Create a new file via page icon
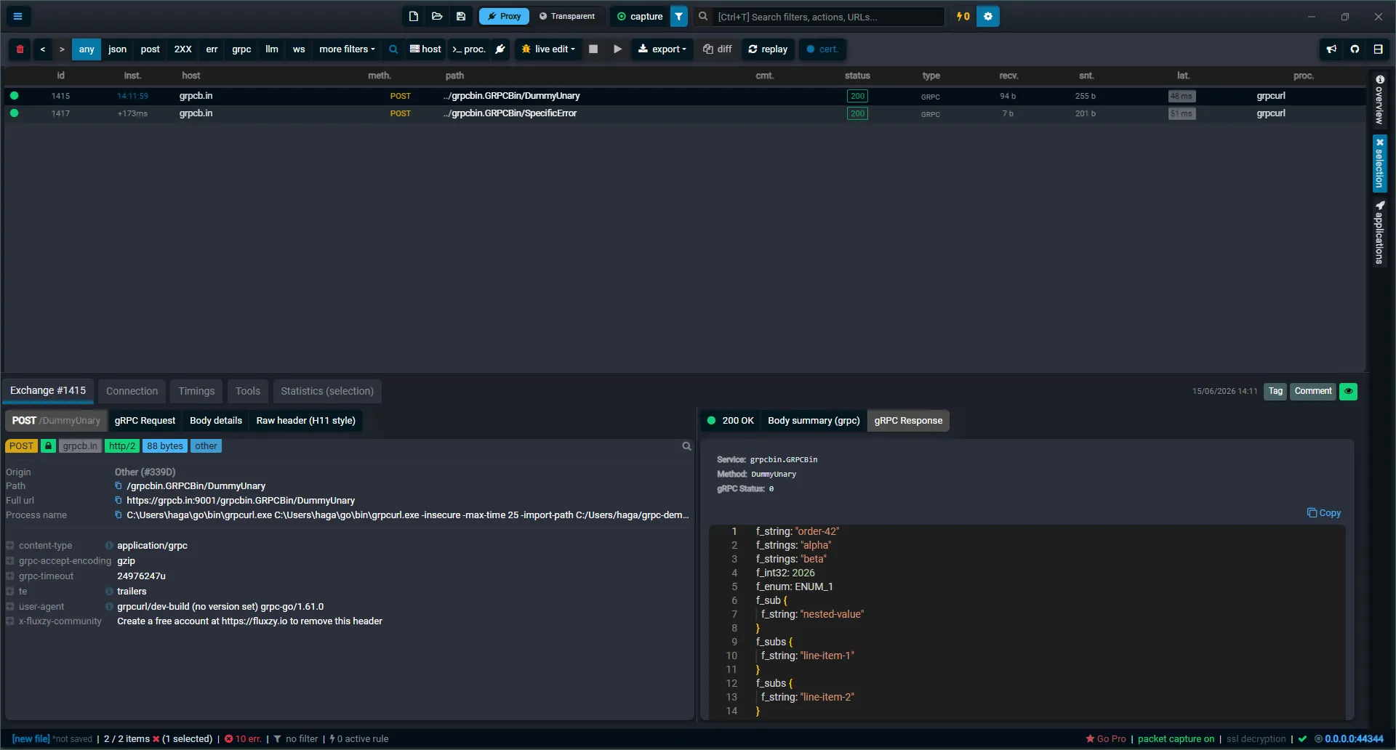 click(414, 16)
